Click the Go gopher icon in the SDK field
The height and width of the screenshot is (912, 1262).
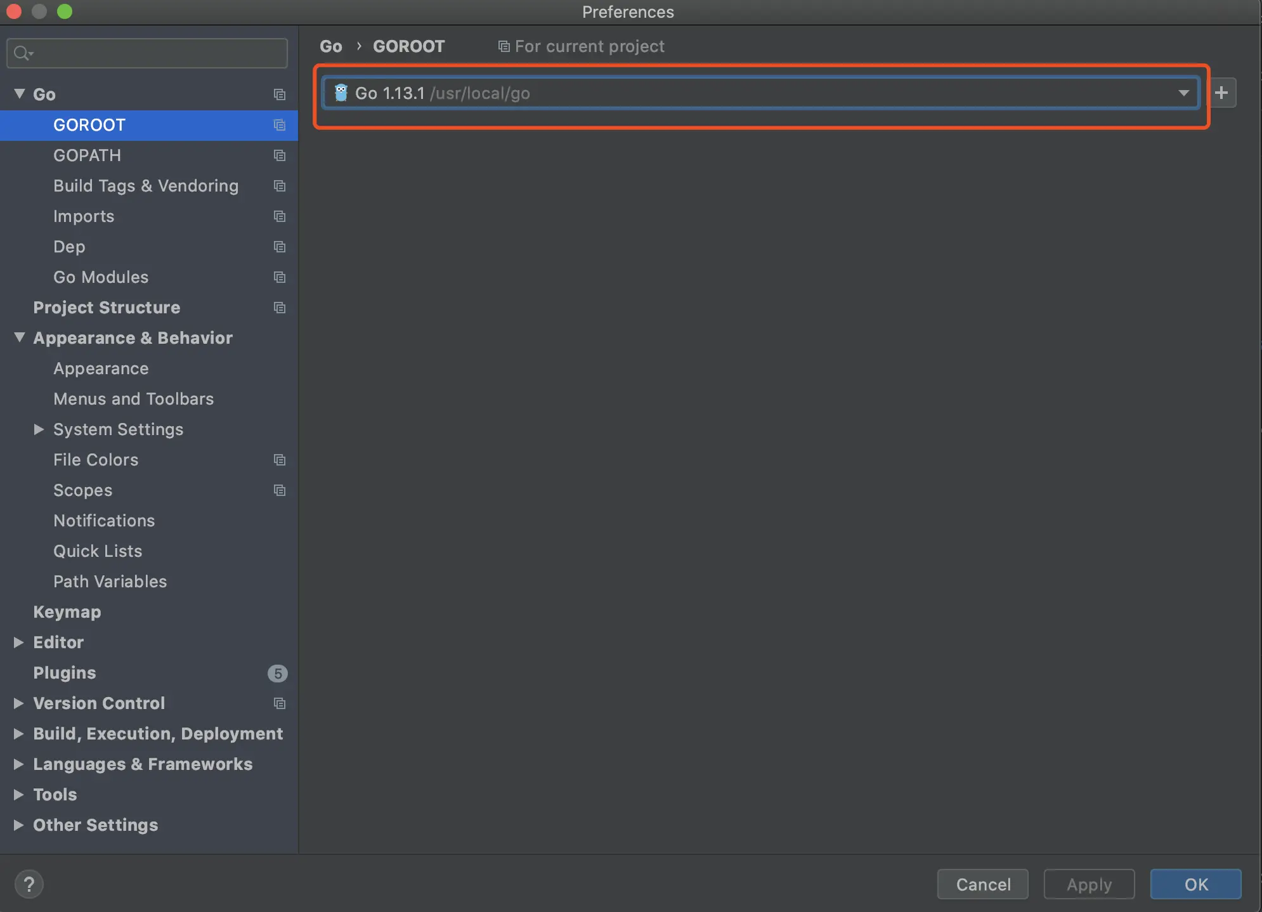pos(341,93)
